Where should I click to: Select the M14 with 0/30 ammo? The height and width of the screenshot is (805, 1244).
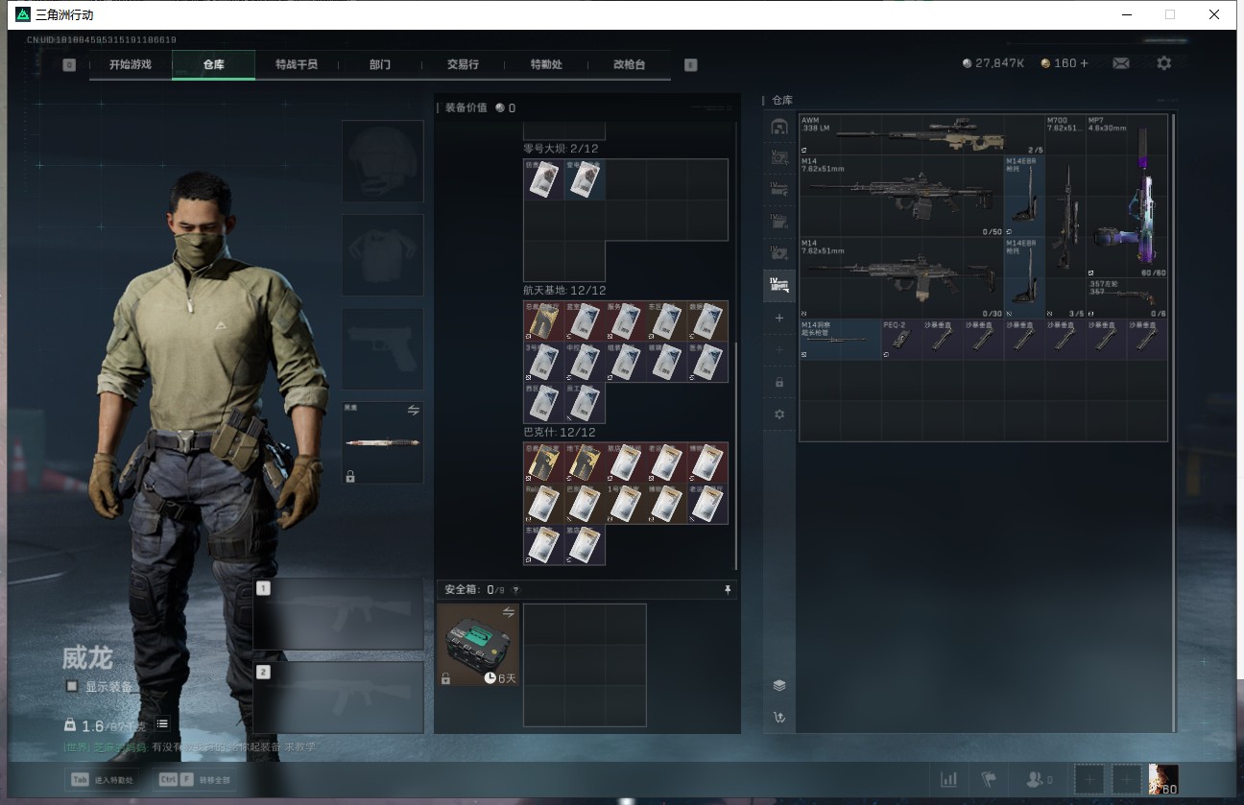[x=901, y=278]
